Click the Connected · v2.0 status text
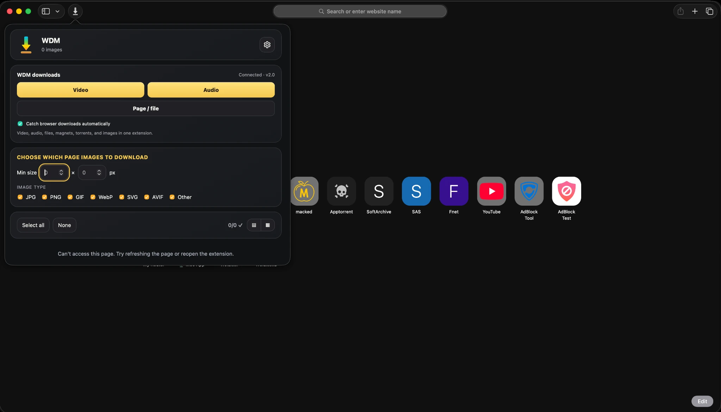This screenshot has width=721, height=412. 256,75
